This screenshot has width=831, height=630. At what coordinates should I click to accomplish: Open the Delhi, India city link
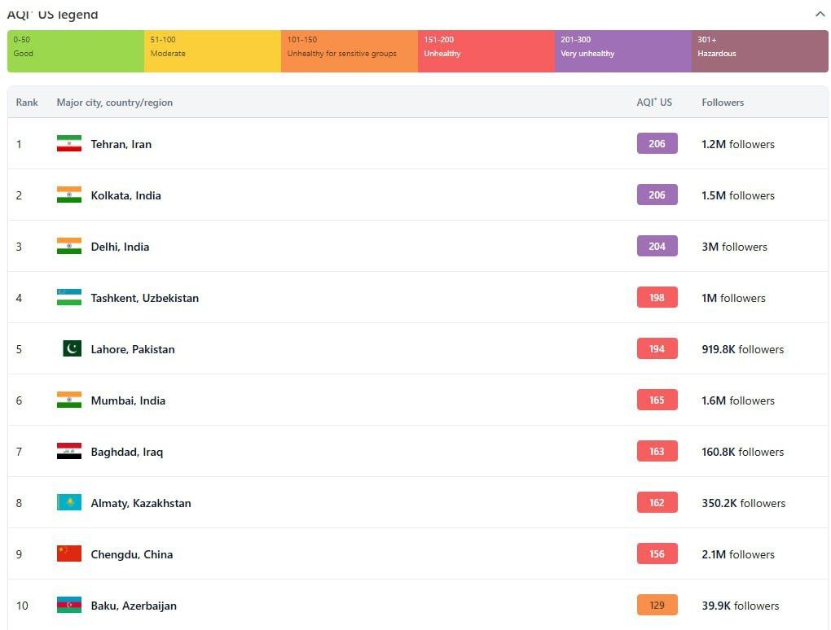pos(120,247)
